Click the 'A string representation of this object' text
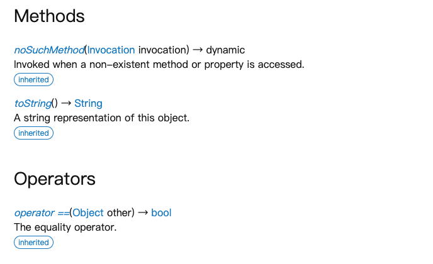This screenshot has width=433, height=264. tap(101, 118)
